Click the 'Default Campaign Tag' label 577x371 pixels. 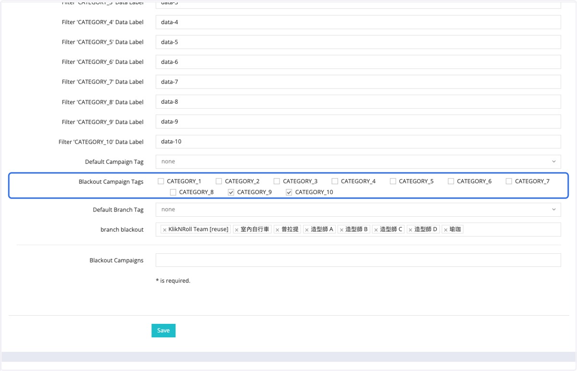click(x=114, y=162)
